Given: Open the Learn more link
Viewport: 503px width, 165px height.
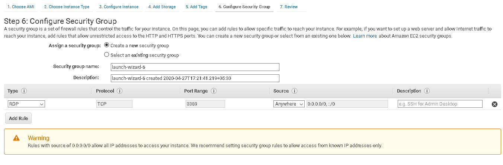Looking at the screenshot, I should [x=365, y=36].
